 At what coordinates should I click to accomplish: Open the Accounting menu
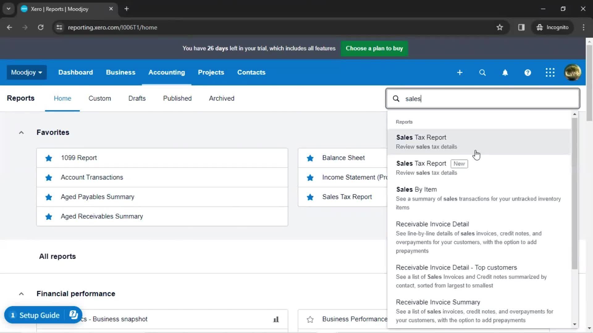click(x=167, y=72)
